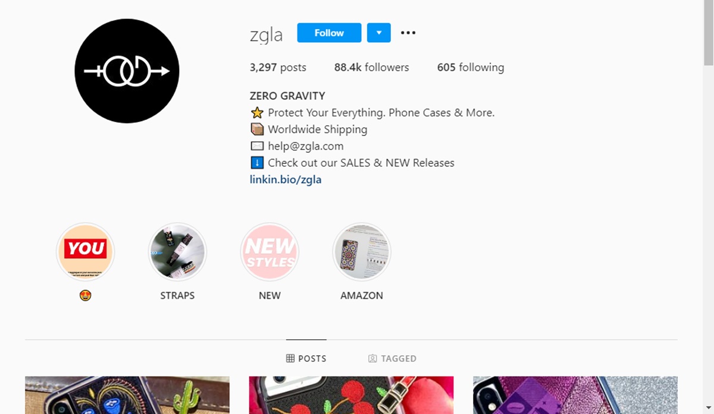
Task: Expand the suggested accounts dropdown arrow
Action: tap(379, 33)
